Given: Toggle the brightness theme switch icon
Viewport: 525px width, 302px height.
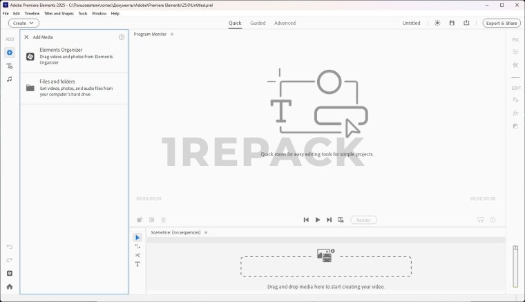Looking at the screenshot, I should [x=437, y=23].
